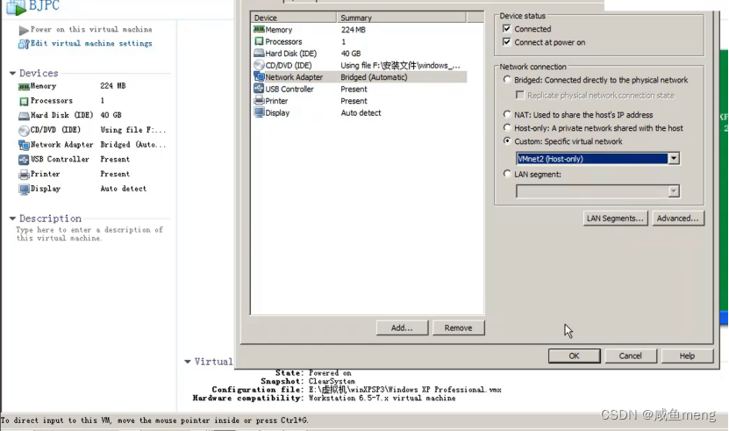Click the CD/DVD icon in Devices sidebar

[x=24, y=131]
